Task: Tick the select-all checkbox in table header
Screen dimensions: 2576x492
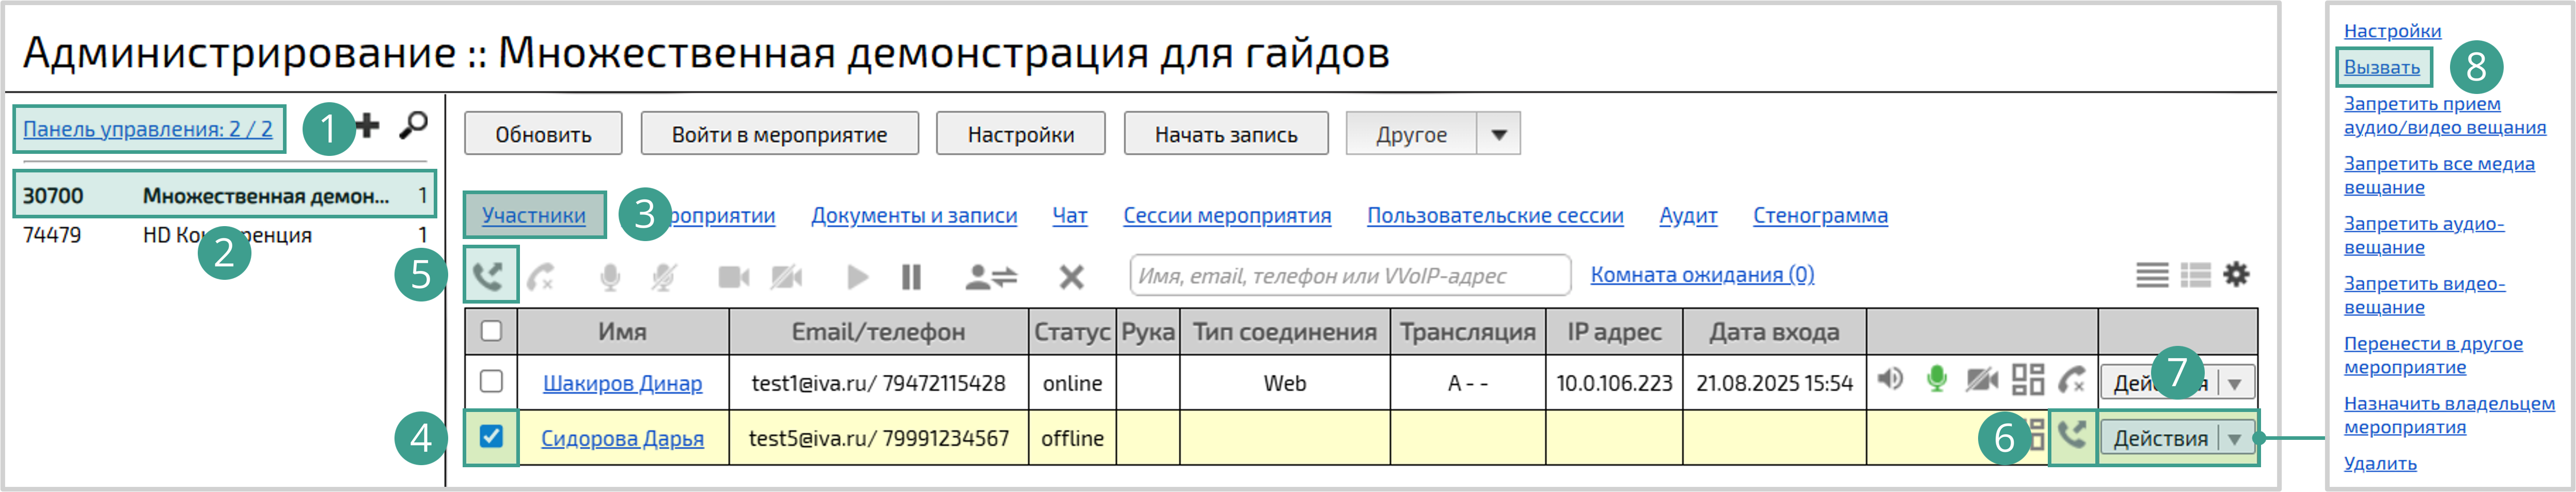Action: coord(491,330)
